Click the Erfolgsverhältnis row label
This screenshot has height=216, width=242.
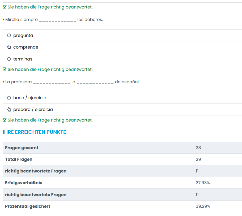pos(24,183)
